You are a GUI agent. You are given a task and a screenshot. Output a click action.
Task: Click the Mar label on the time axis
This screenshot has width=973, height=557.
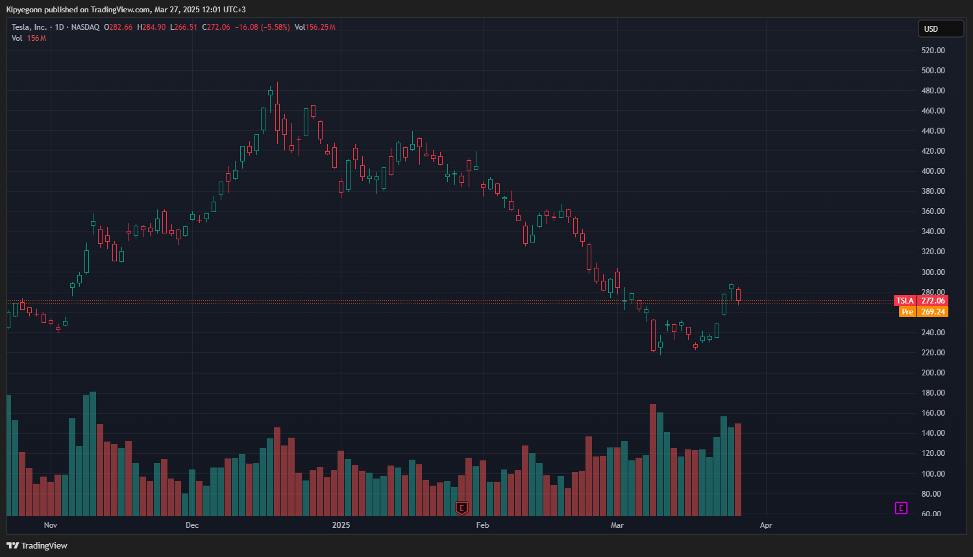click(617, 525)
